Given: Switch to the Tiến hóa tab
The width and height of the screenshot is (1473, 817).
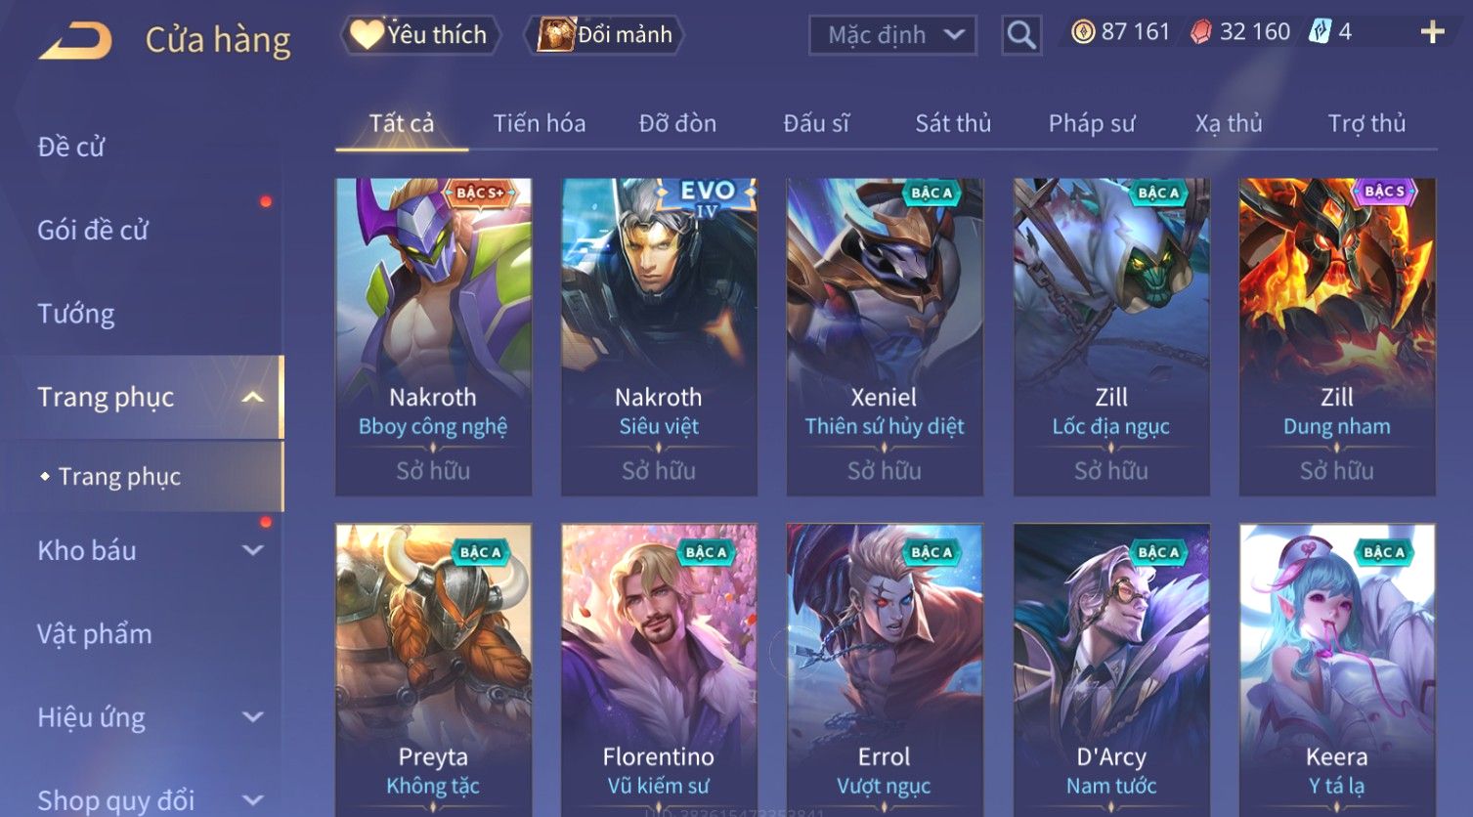Looking at the screenshot, I should [x=540, y=123].
